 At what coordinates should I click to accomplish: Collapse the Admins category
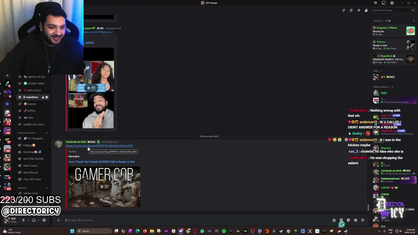23,188
